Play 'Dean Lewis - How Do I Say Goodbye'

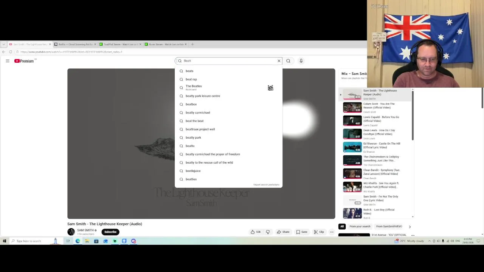374,134
